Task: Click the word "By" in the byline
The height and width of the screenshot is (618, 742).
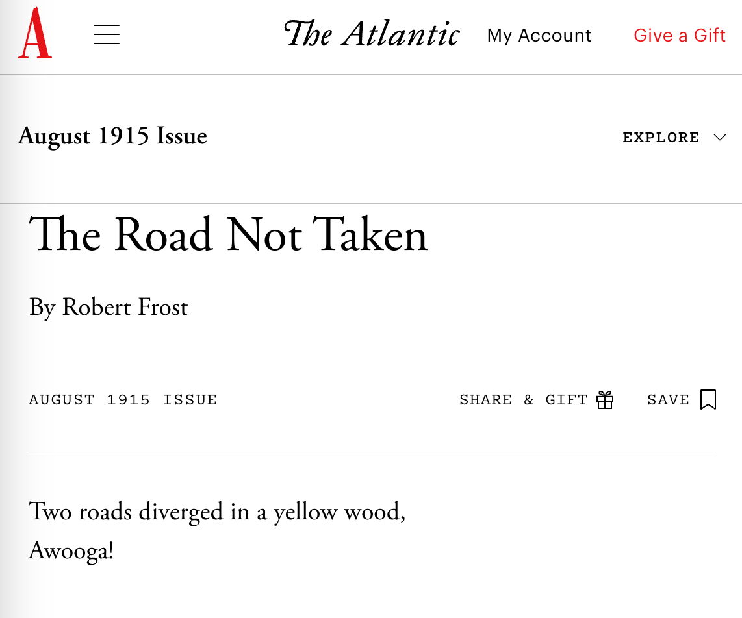Action: coord(42,307)
